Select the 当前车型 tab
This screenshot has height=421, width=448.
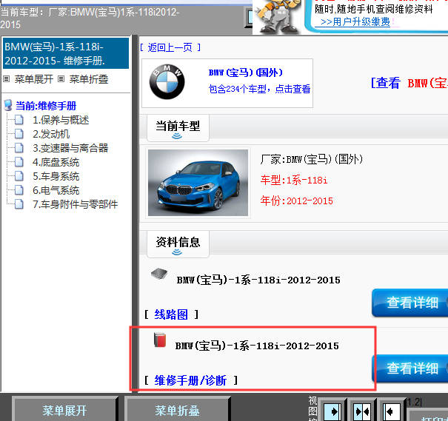[x=178, y=128]
